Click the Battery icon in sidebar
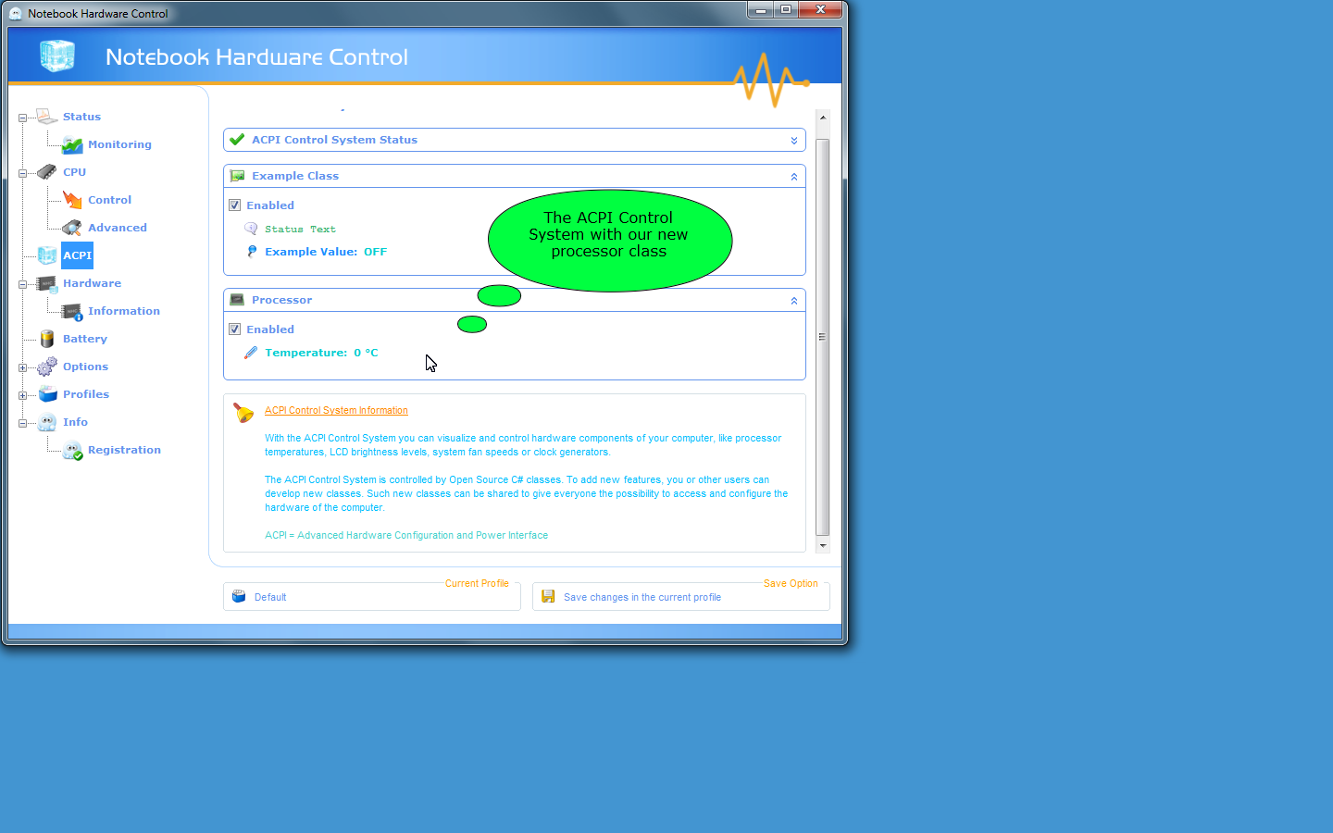This screenshot has width=1333, height=833. coord(47,339)
